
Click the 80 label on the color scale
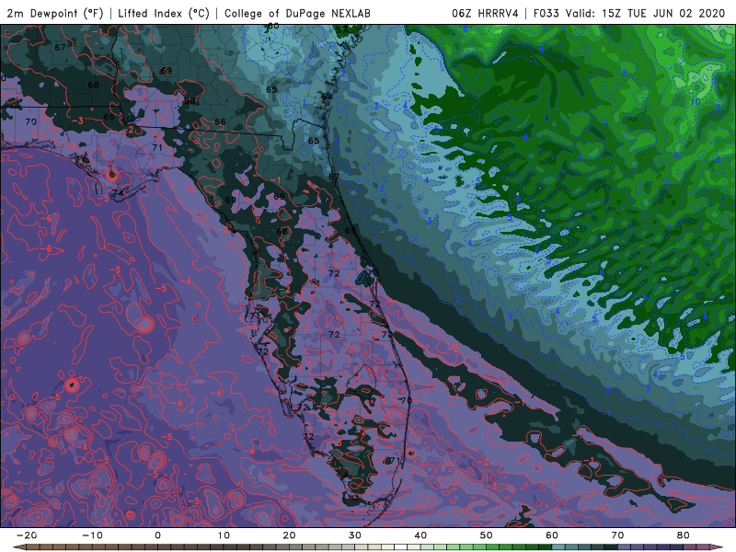[684, 535]
